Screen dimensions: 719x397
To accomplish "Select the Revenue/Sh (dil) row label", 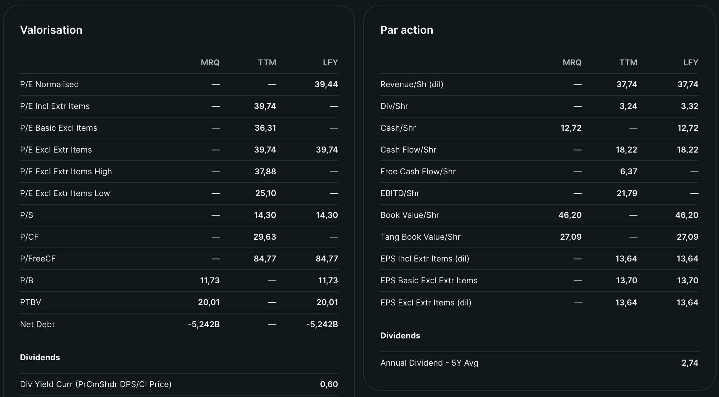I will coord(412,84).
